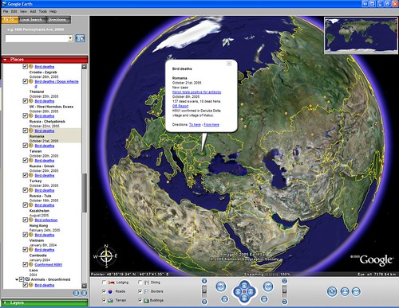This screenshot has width=399, height=308.
Task: Click the Taiwan placemark icon in Places list
Action: (x=31, y=146)
